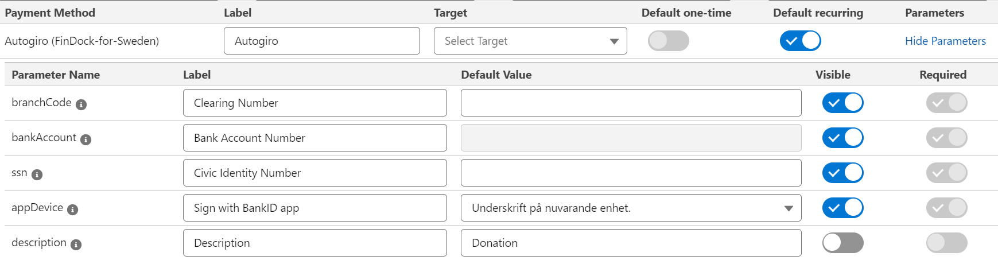Viewport: 998px width, 260px height.
Task: Open the Select Target dropdown
Action: click(x=530, y=41)
